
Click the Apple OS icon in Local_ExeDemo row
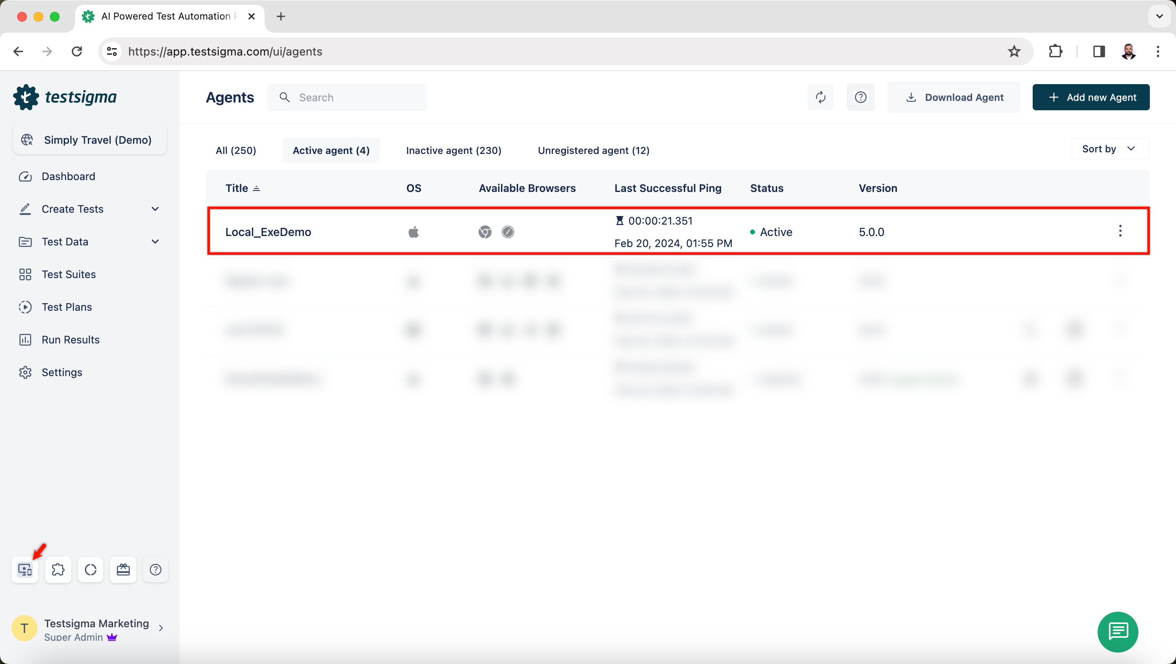click(x=414, y=232)
